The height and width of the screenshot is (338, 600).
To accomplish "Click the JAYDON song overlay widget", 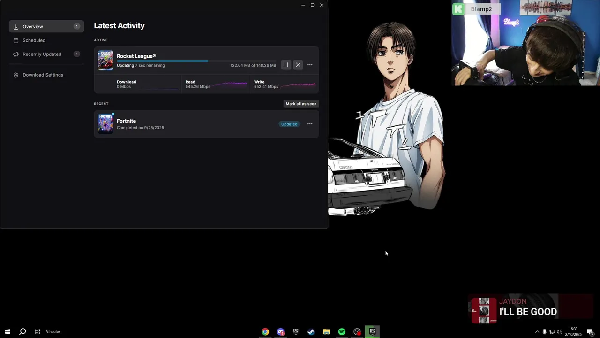I will [x=530, y=309].
